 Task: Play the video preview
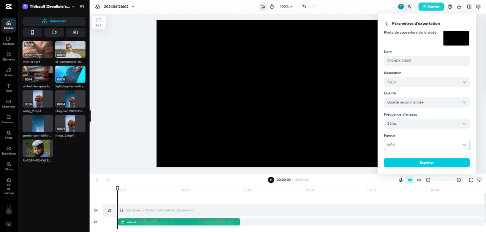[x=271, y=180]
